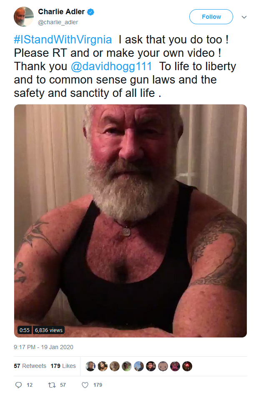Expand the tweet options chevron

coord(244,17)
